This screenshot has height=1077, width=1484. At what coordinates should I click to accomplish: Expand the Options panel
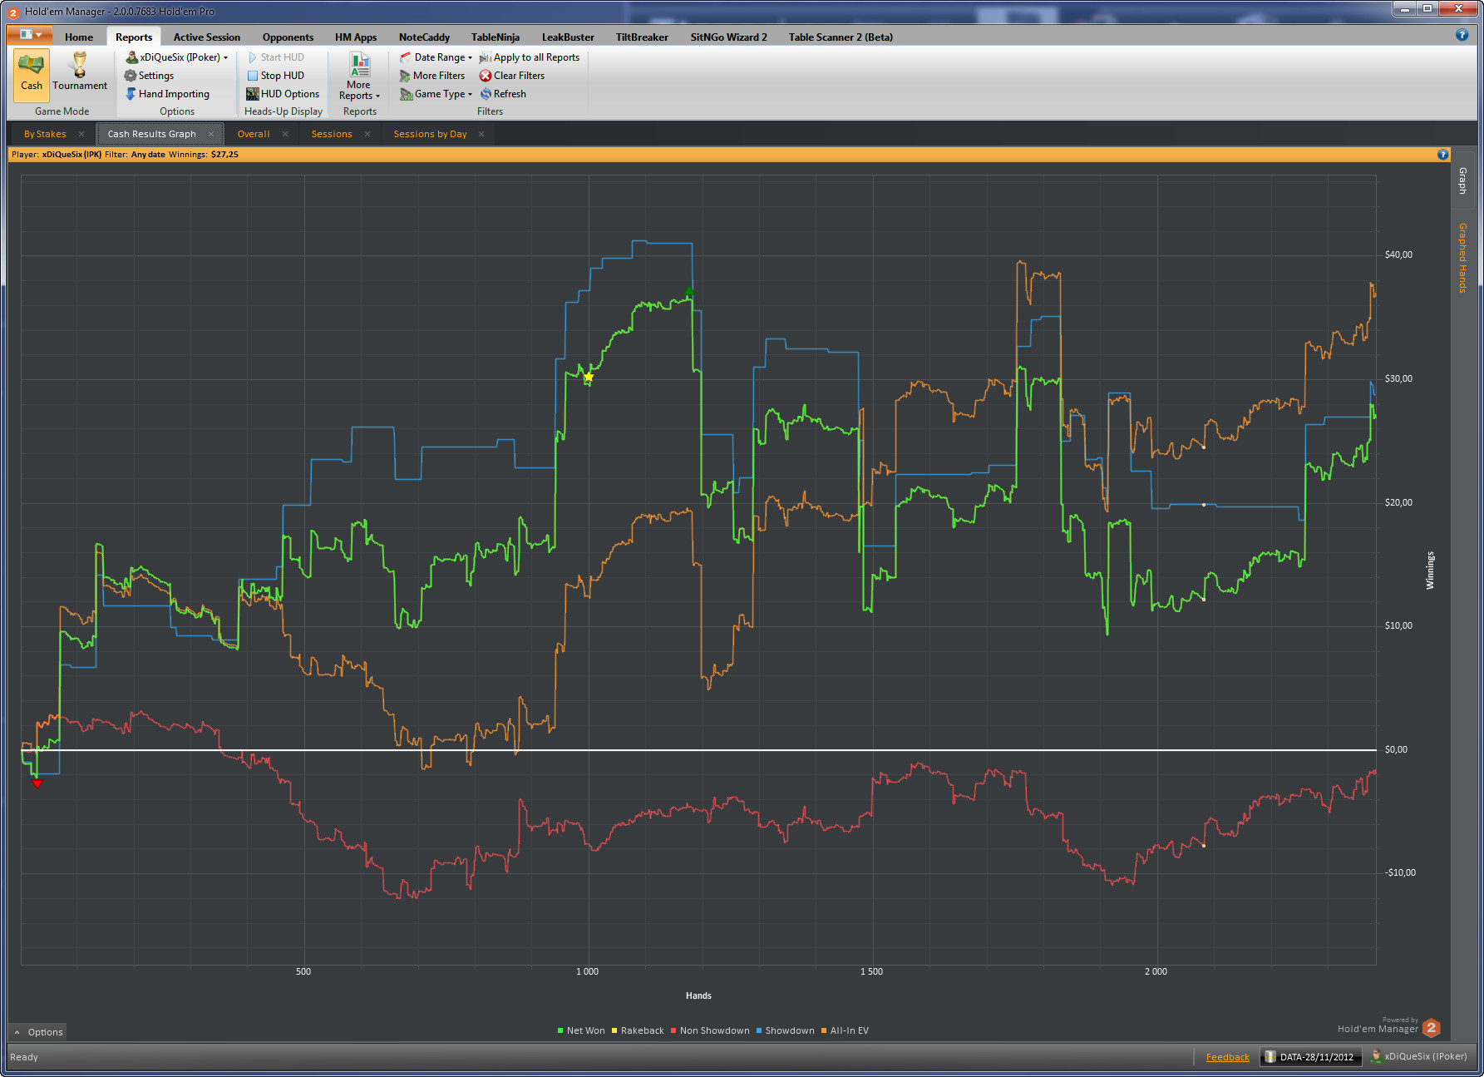pos(38,1032)
